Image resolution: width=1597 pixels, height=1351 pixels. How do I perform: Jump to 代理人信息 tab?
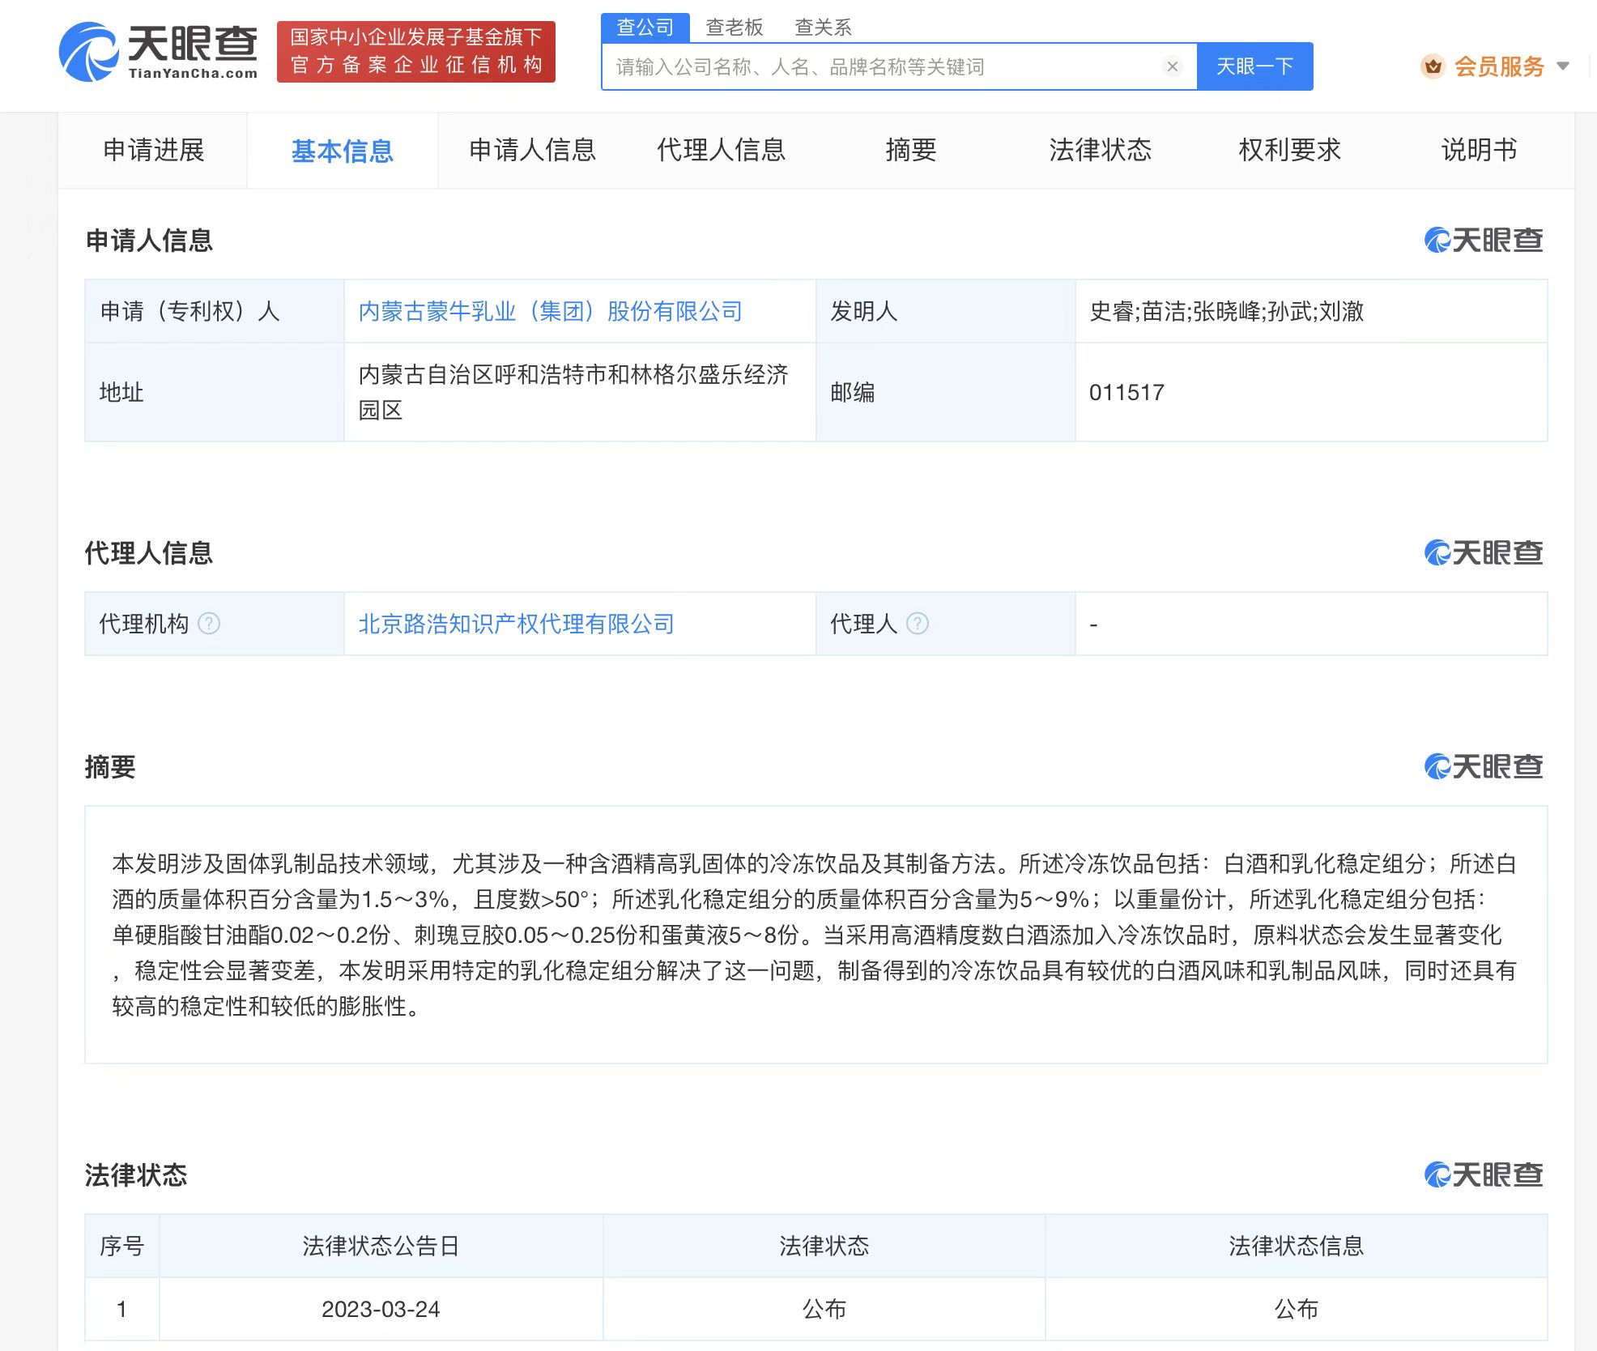click(722, 151)
